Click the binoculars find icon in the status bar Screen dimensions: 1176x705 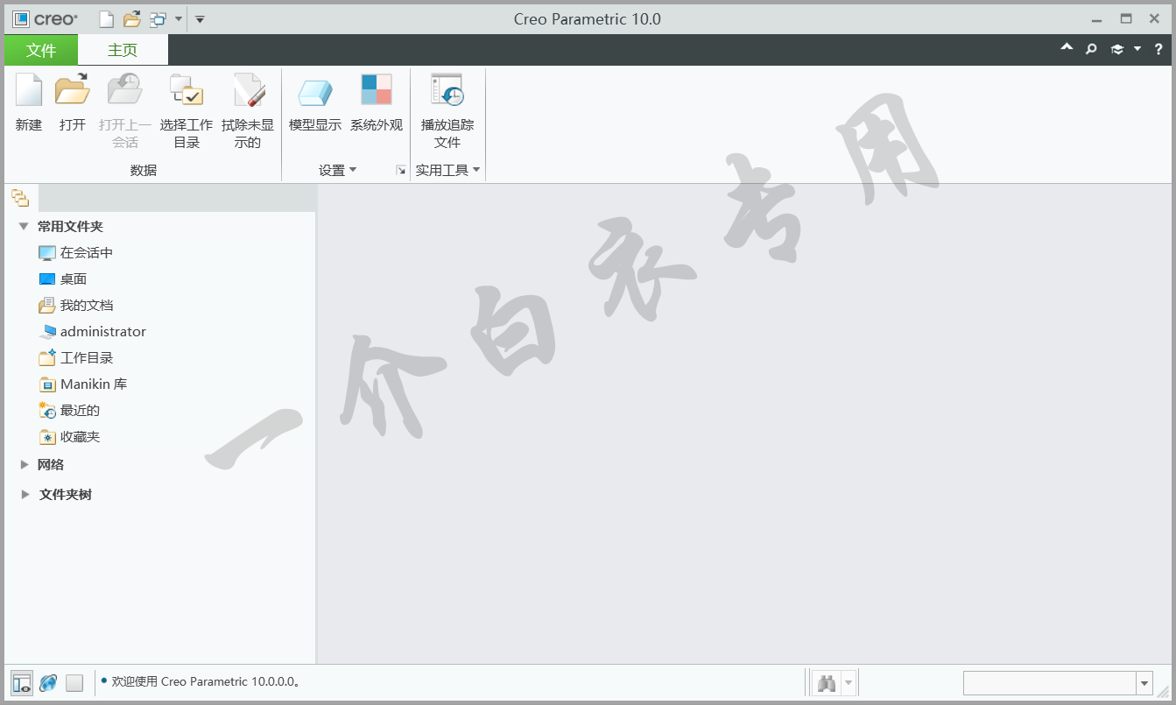(x=827, y=683)
